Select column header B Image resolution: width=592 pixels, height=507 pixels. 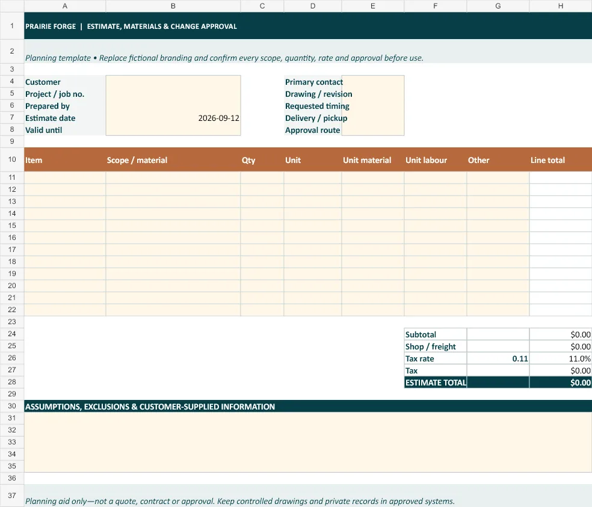pos(173,6)
